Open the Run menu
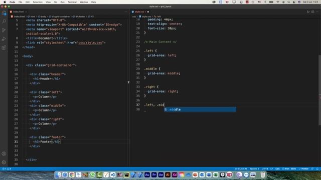 (62, 2)
